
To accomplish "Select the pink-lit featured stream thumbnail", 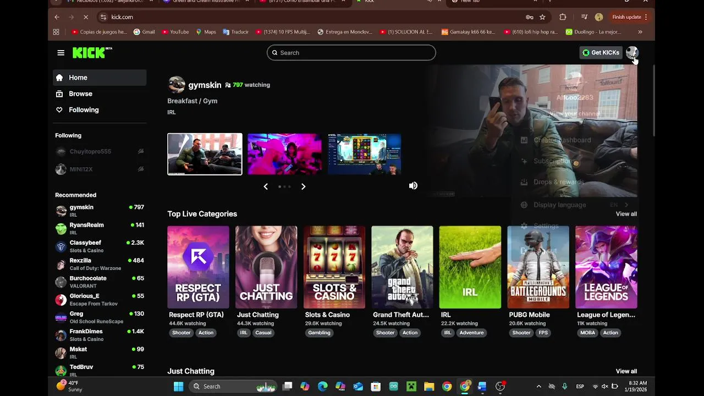I will (284, 154).
